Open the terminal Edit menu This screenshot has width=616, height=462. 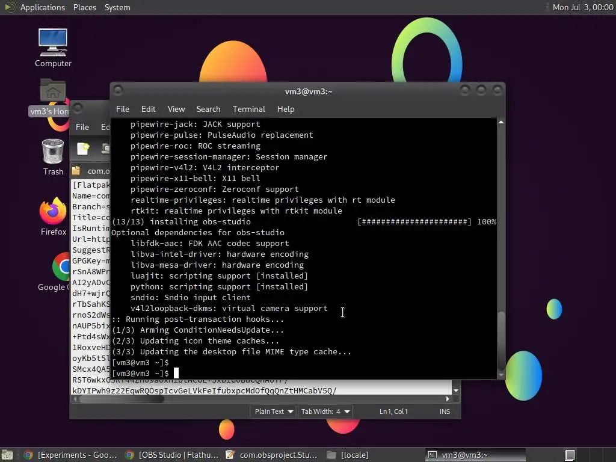point(148,109)
